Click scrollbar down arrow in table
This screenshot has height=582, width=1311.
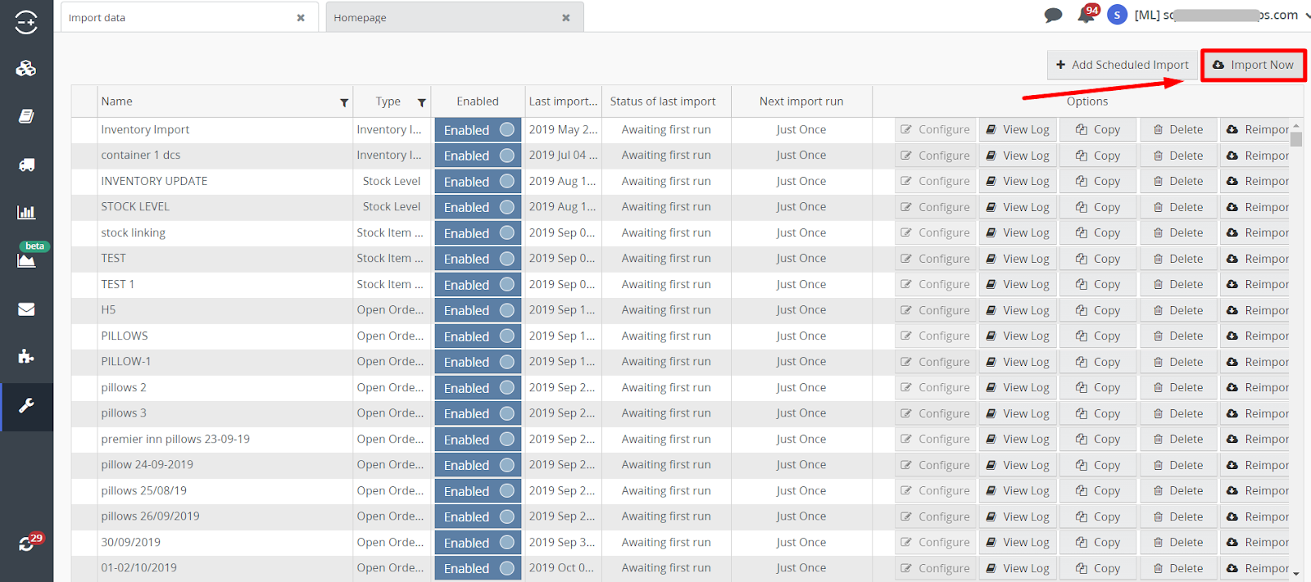1296,574
